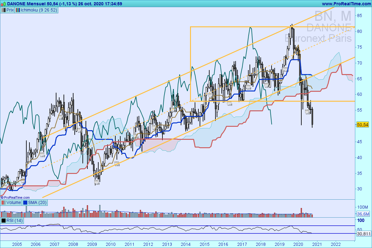
Task: Visit the www.ProRealTime.com link
Action: coord(346,4)
